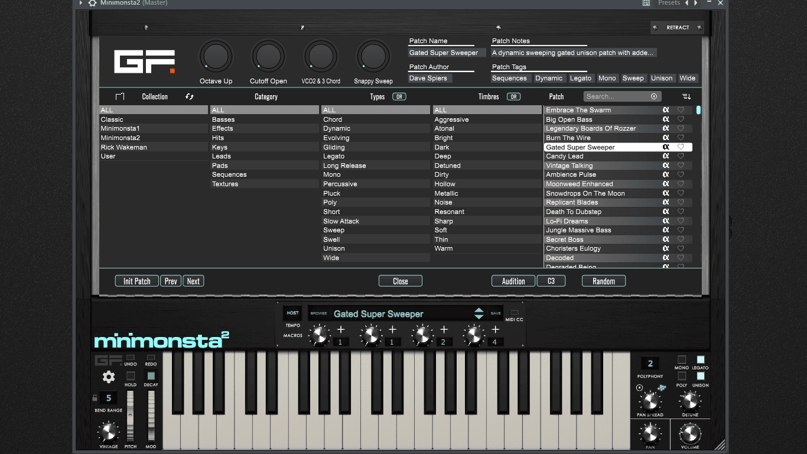
Task: Select the Rick Wakeman collection
Action: [154, 147]
